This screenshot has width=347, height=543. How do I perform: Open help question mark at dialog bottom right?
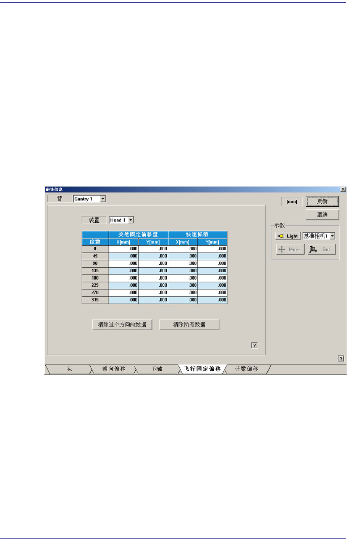[341, 358]
